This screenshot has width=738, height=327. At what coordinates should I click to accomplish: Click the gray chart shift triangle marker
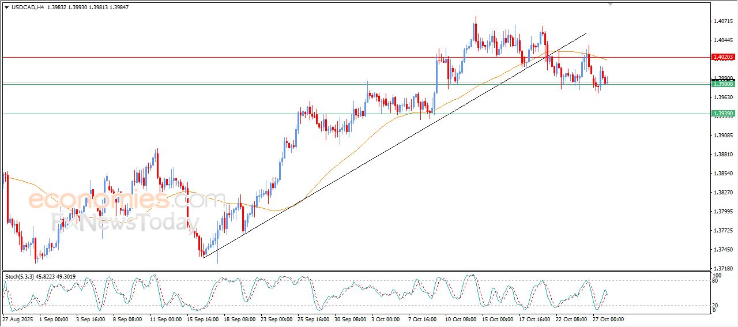(611, 4)
